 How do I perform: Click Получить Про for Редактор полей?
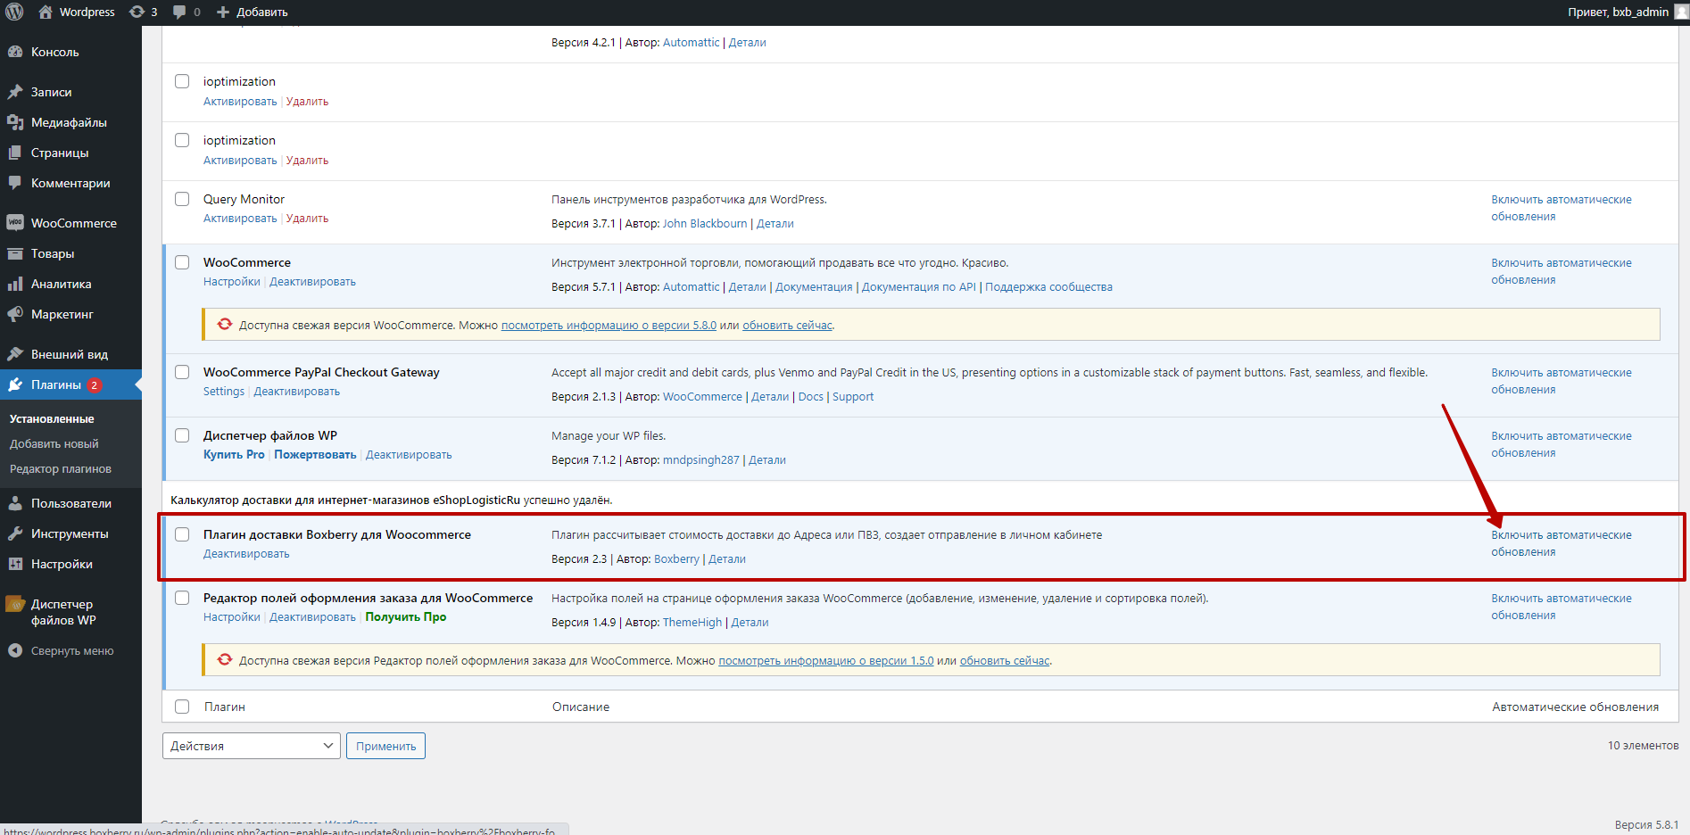[x=406, y=617]
